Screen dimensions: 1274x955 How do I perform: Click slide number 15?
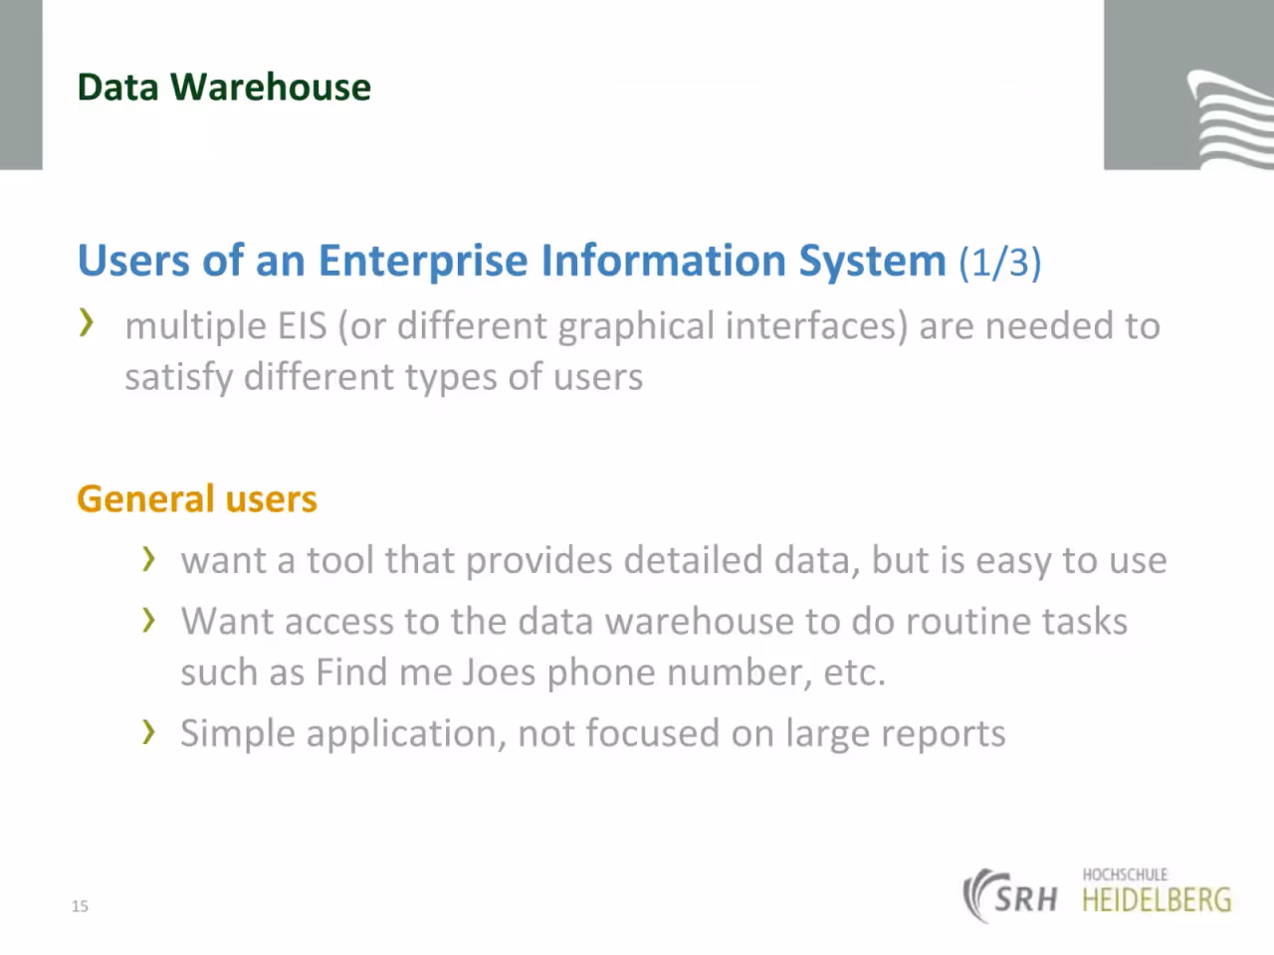80,905
